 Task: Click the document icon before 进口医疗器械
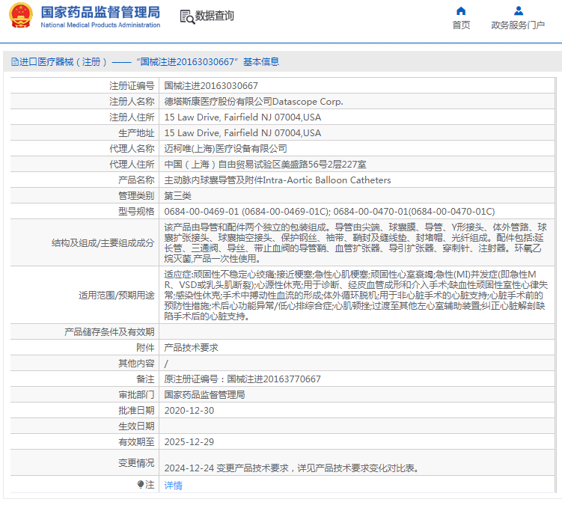tap(15, 61)
